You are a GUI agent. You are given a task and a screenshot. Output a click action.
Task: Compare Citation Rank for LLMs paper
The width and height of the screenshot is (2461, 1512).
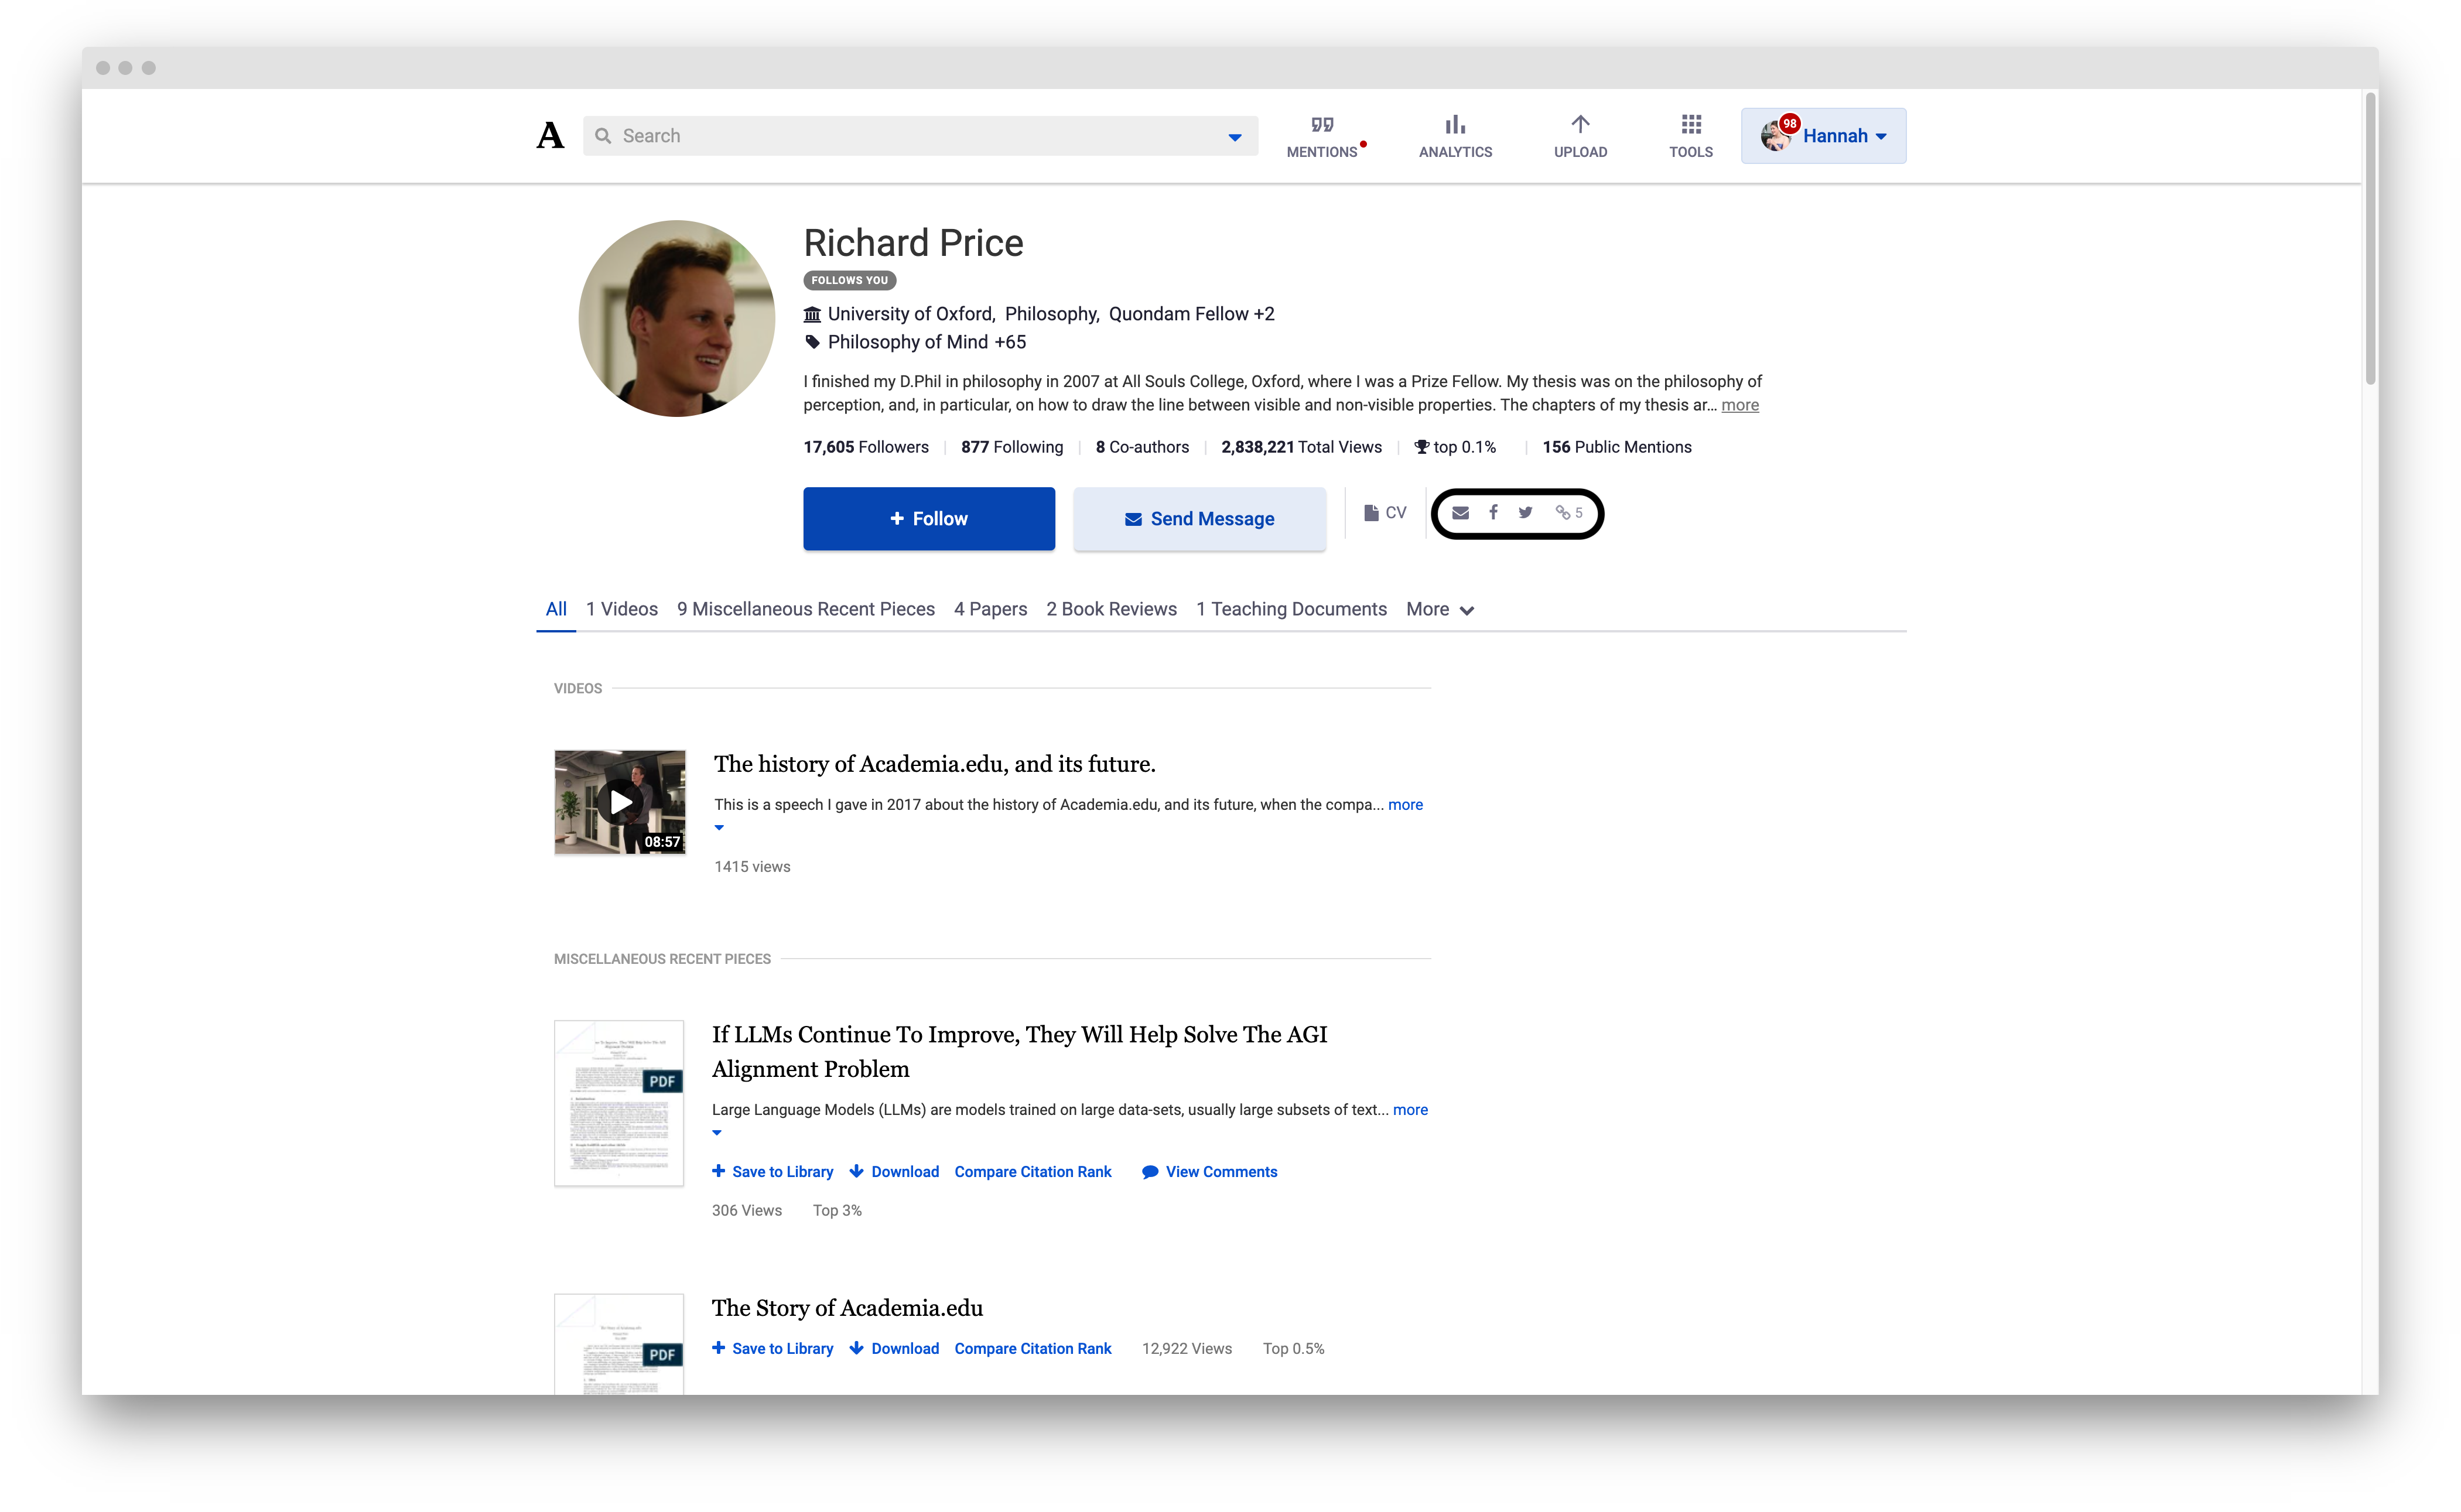click(1032, 1172)
